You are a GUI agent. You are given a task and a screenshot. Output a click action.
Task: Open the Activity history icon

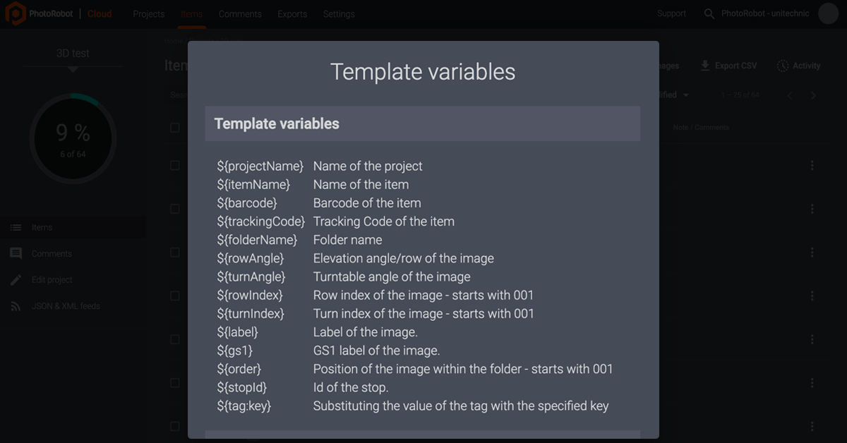point(782,66)
